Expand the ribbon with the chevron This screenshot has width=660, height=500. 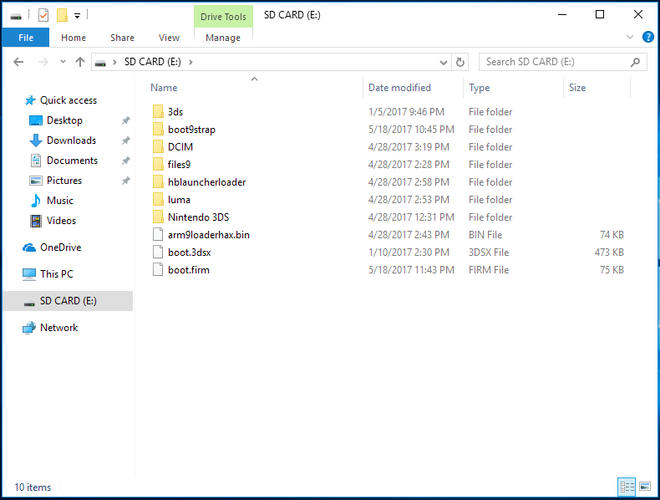(630, 37)
